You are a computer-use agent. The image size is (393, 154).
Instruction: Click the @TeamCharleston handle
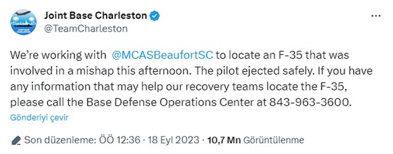85,29
